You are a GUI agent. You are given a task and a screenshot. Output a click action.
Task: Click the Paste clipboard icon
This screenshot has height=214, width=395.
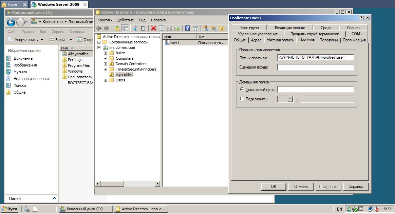[143, 28]
